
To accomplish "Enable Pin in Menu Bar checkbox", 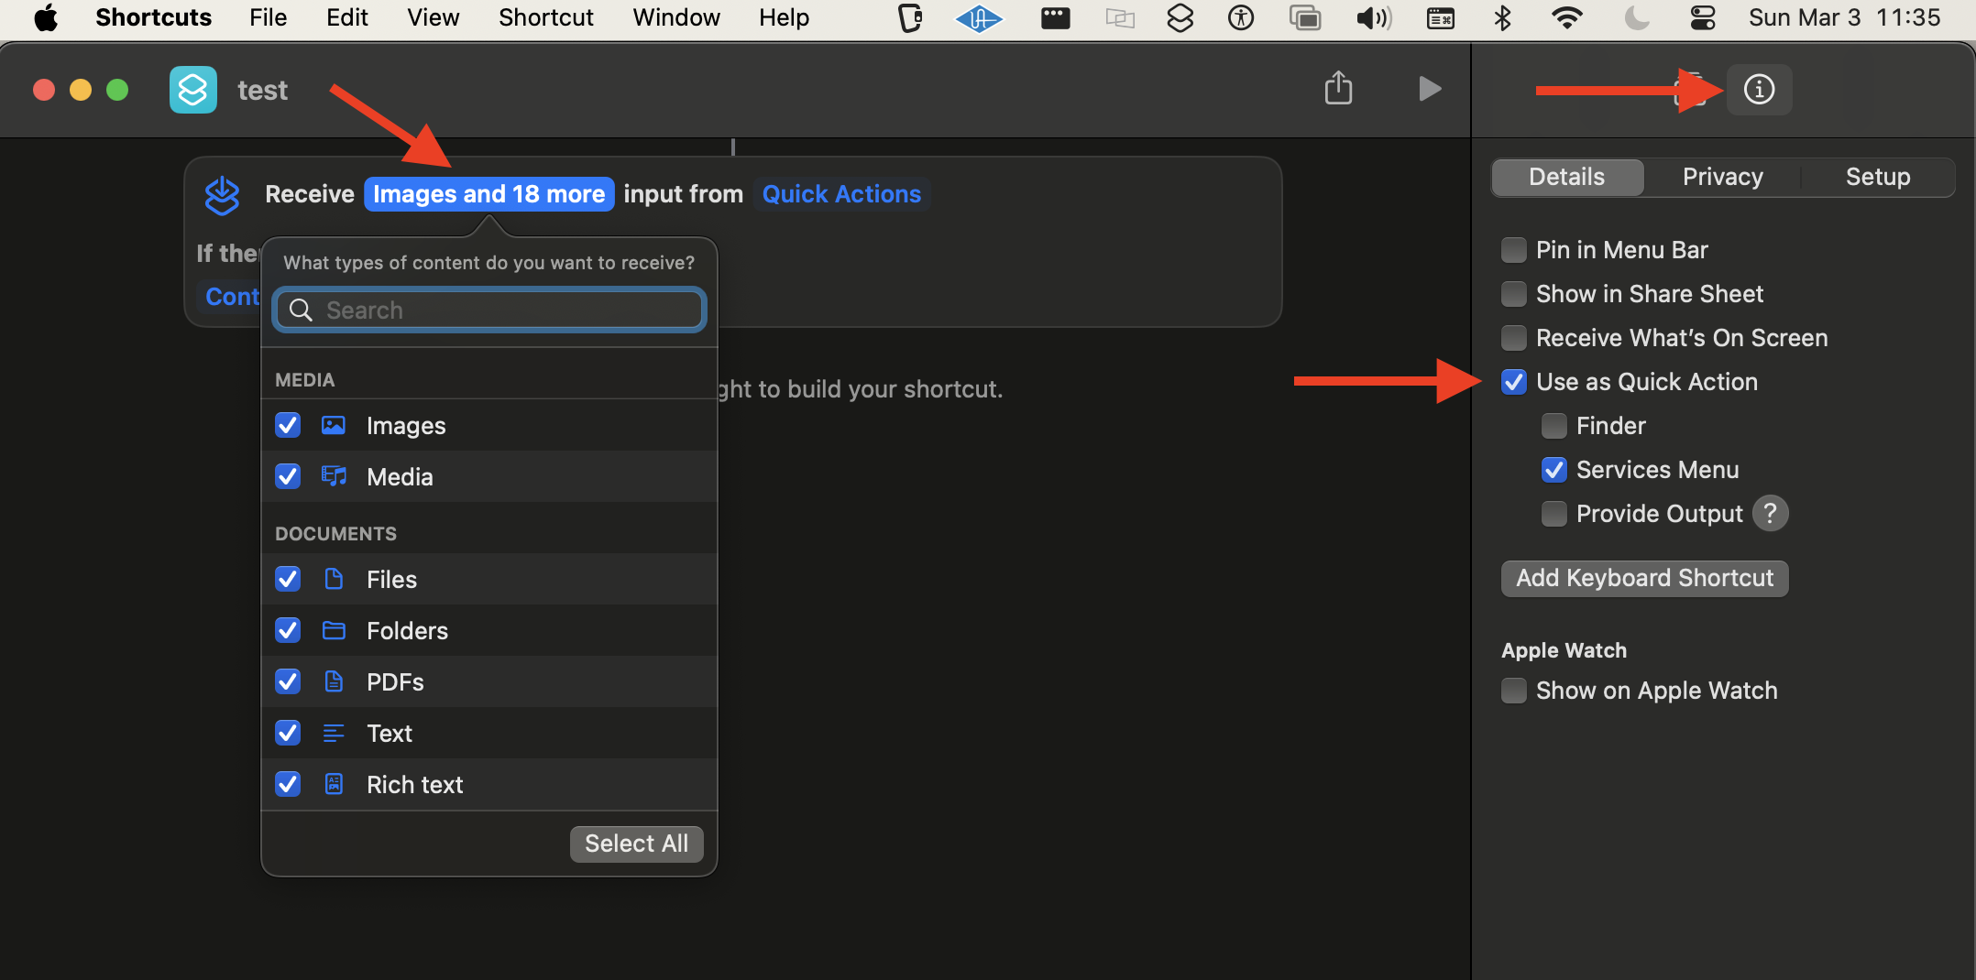I will 1514,250.
